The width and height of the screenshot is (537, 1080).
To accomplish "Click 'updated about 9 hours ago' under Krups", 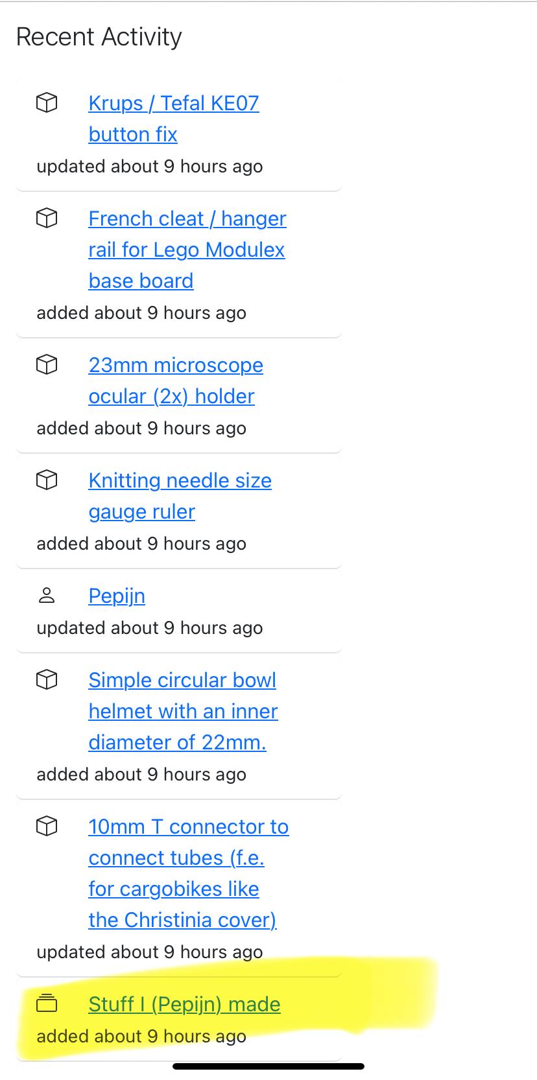I will 150,167.
